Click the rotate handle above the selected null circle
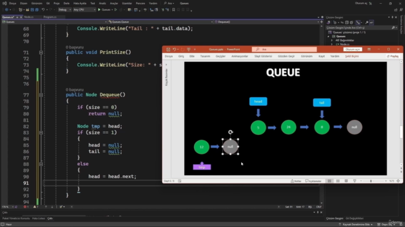This screenshot has height=227, width=405. point(230,132)
